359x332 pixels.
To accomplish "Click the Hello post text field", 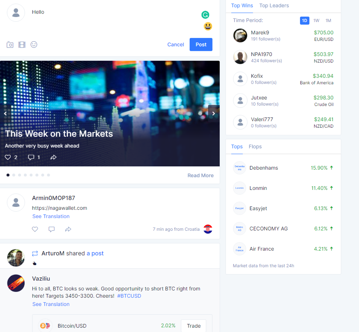I will tap(115, 12).
